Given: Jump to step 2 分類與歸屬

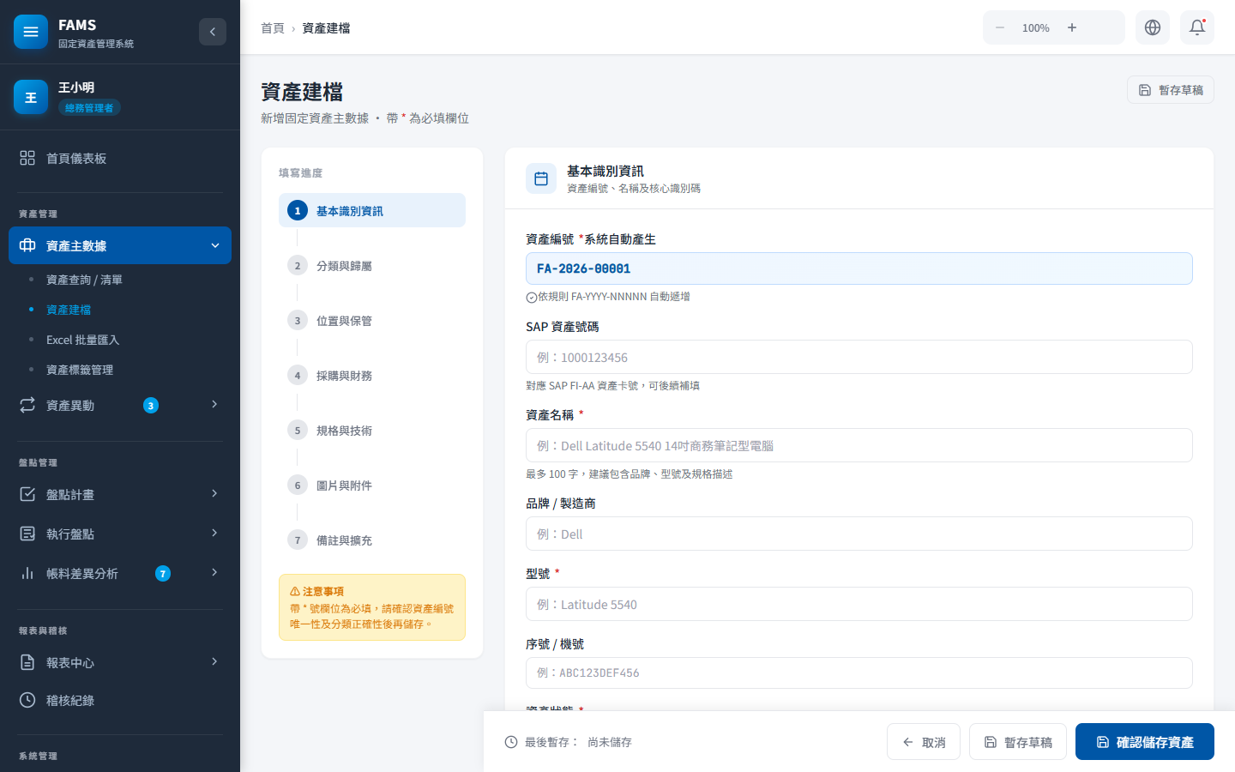Looking at the screenshot, I should coord(344,266).
